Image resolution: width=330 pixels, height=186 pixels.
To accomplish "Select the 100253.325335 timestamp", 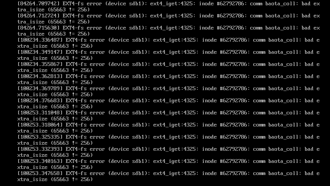I will pyautogui.click(x=40, y=137).
